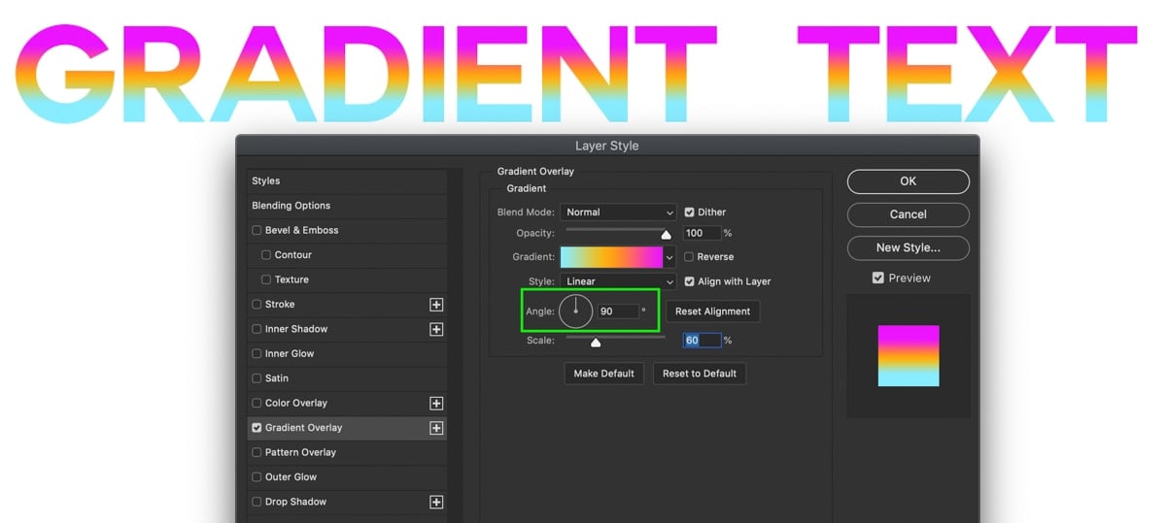
Task: Enable the Outer Glow checkbox
Action: 257,477
